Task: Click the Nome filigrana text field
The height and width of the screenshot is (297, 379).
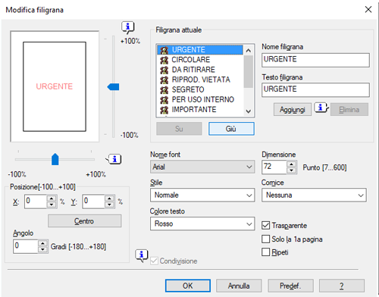Action: point(315,60)
